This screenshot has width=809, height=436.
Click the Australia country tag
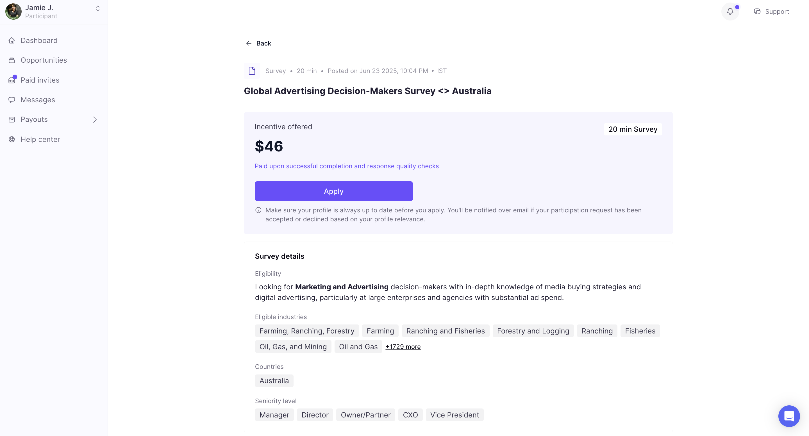pyautogui.click(x=274, y=381)
